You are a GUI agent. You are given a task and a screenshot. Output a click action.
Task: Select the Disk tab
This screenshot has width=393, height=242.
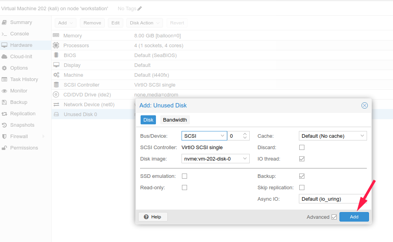[148, 120]
